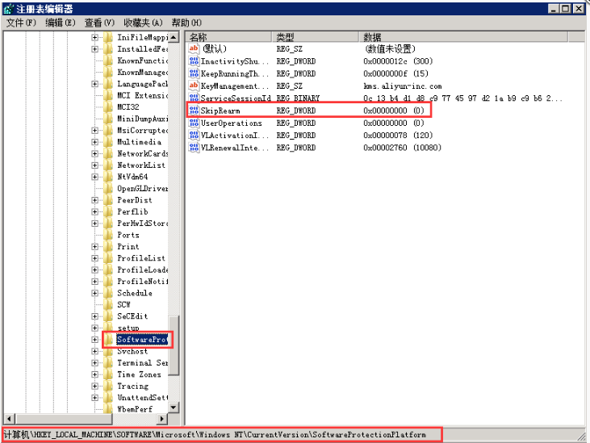
Task: Click the VLRenewalInterval value icon
Action: (193, 148)
